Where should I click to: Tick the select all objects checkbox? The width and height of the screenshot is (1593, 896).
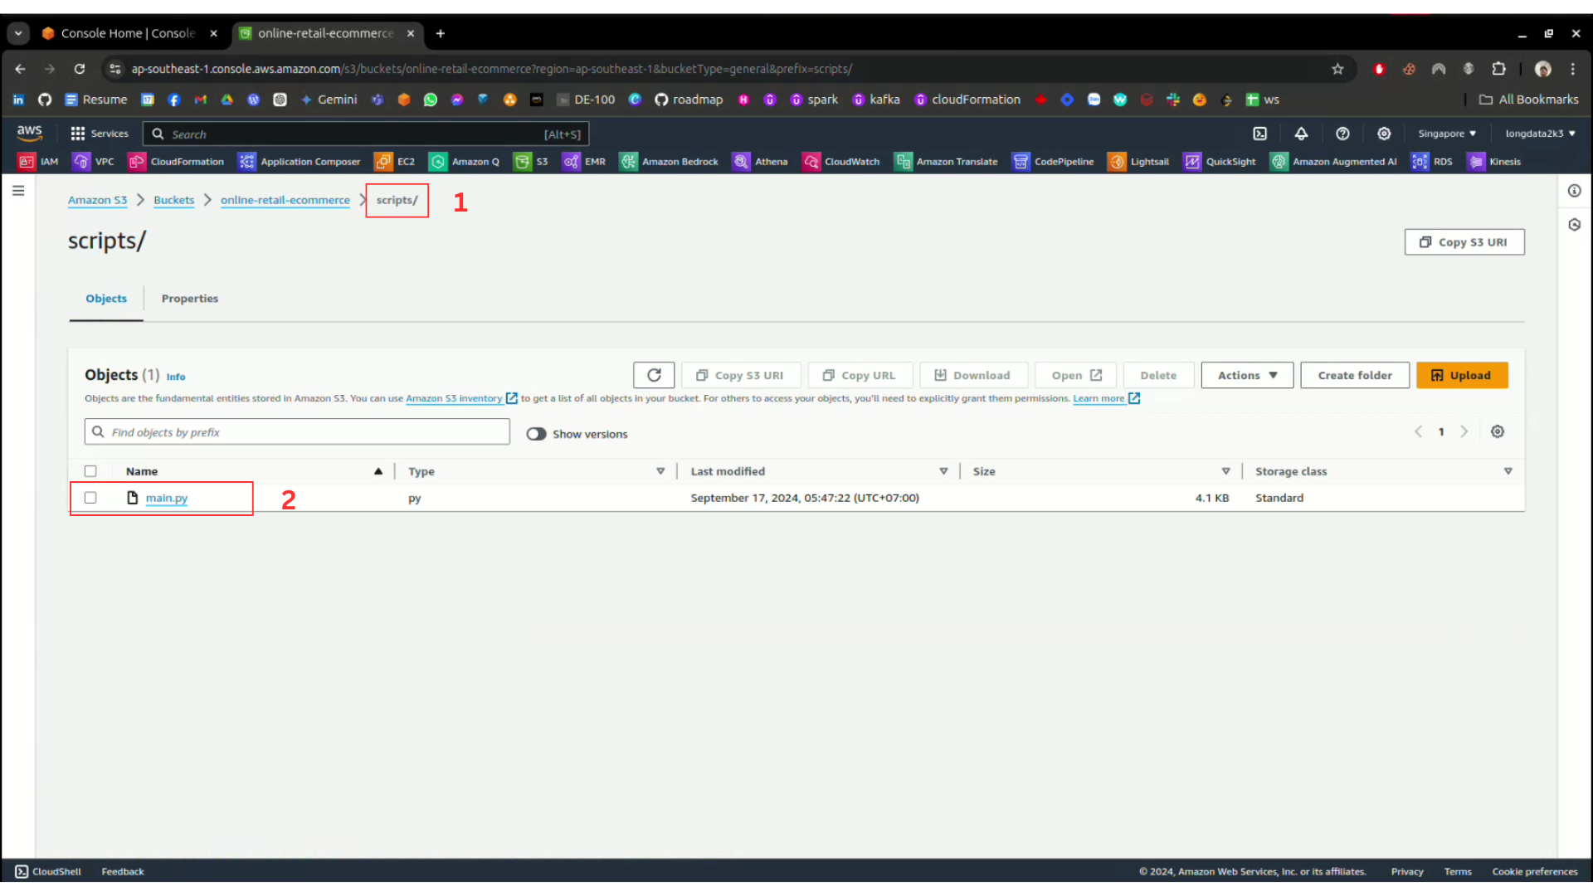tap(90, 471)
